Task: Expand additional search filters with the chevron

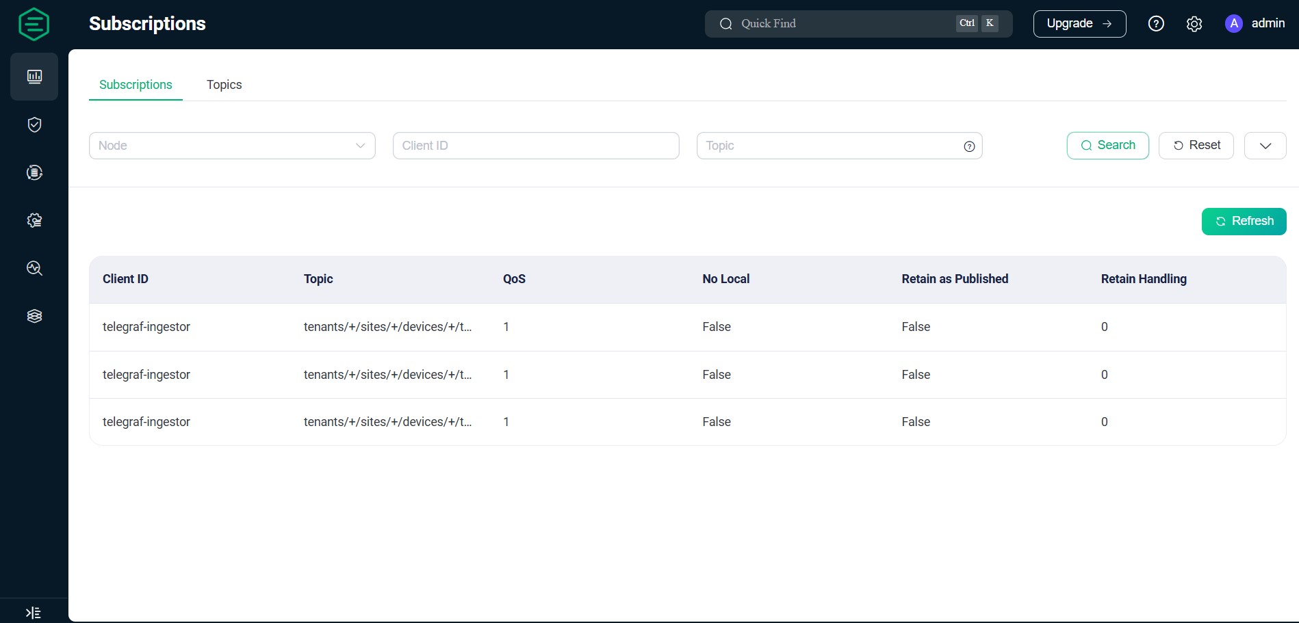Action: pos(1265,146)
